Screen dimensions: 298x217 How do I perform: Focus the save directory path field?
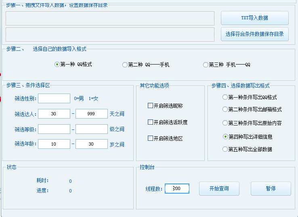tap(110, 34)
